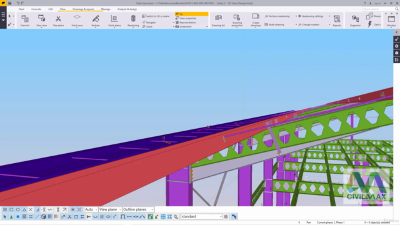Viewport: 400px width, 225px height.
Task: Expand the Representation options arrow
Action: click(174, 22)
